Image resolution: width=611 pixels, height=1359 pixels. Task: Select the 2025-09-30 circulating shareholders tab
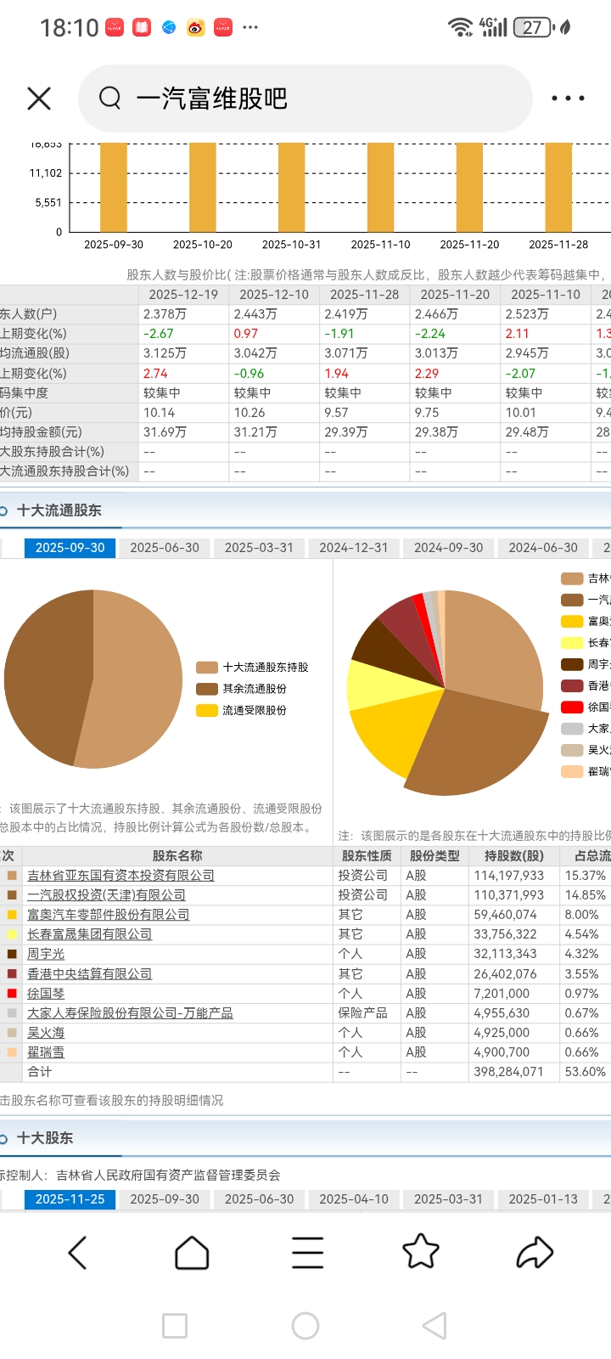[70, 548]
